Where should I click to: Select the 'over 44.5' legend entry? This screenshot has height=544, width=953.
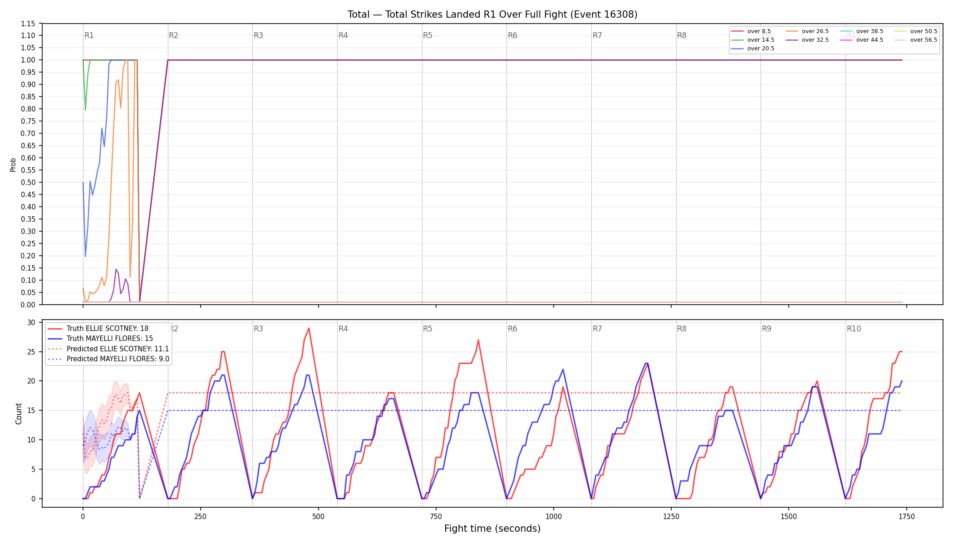click(x=862, y=40)
